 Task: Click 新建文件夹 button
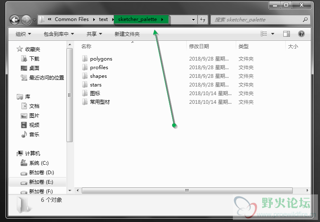[127, 34]
